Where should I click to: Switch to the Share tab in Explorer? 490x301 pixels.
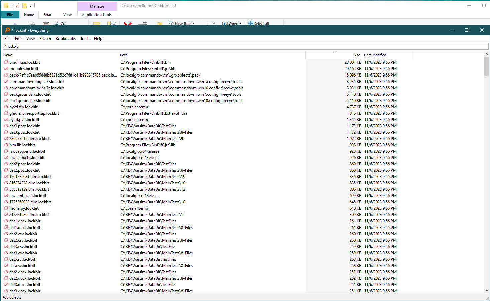coord(48,15)
